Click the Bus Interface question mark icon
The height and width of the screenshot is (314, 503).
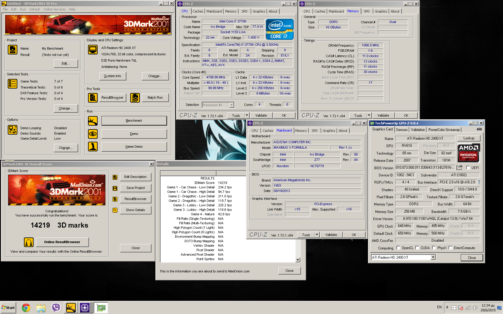[479, 182]
